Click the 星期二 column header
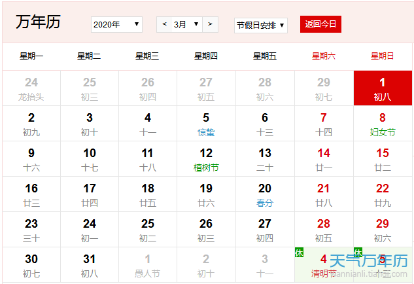Image resolution: width=414 pixels, height=284 pixels. [89, 56]
